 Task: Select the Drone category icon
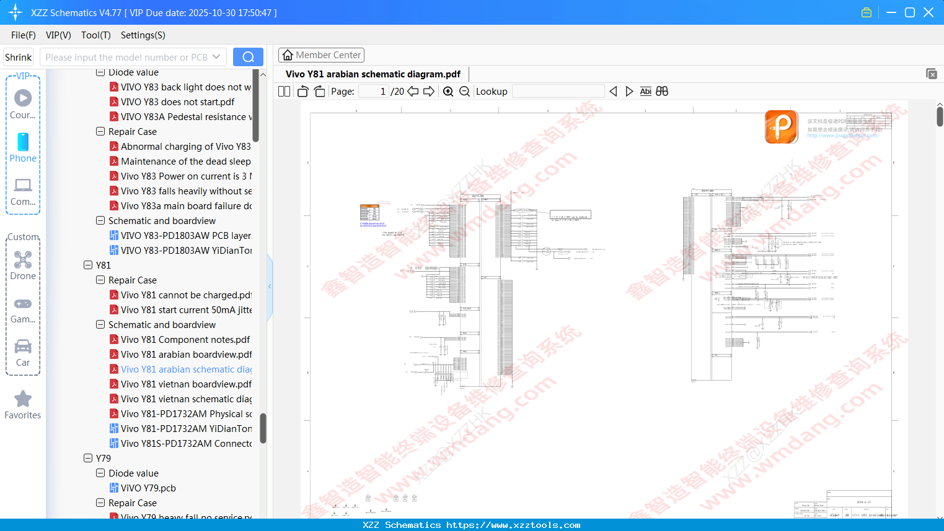click(23, 260)
